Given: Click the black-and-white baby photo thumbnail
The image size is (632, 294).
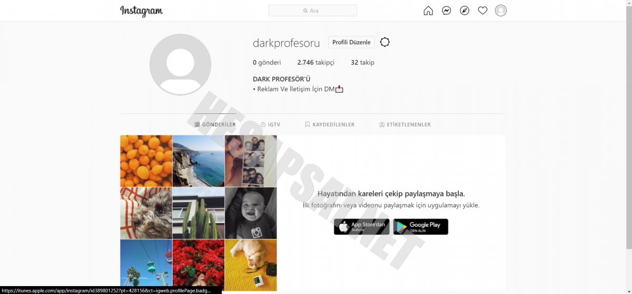Looking at the screenshot, I should click(x=251, y=213).
